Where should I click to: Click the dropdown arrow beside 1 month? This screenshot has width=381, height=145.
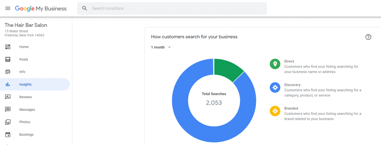coord(169,47)
